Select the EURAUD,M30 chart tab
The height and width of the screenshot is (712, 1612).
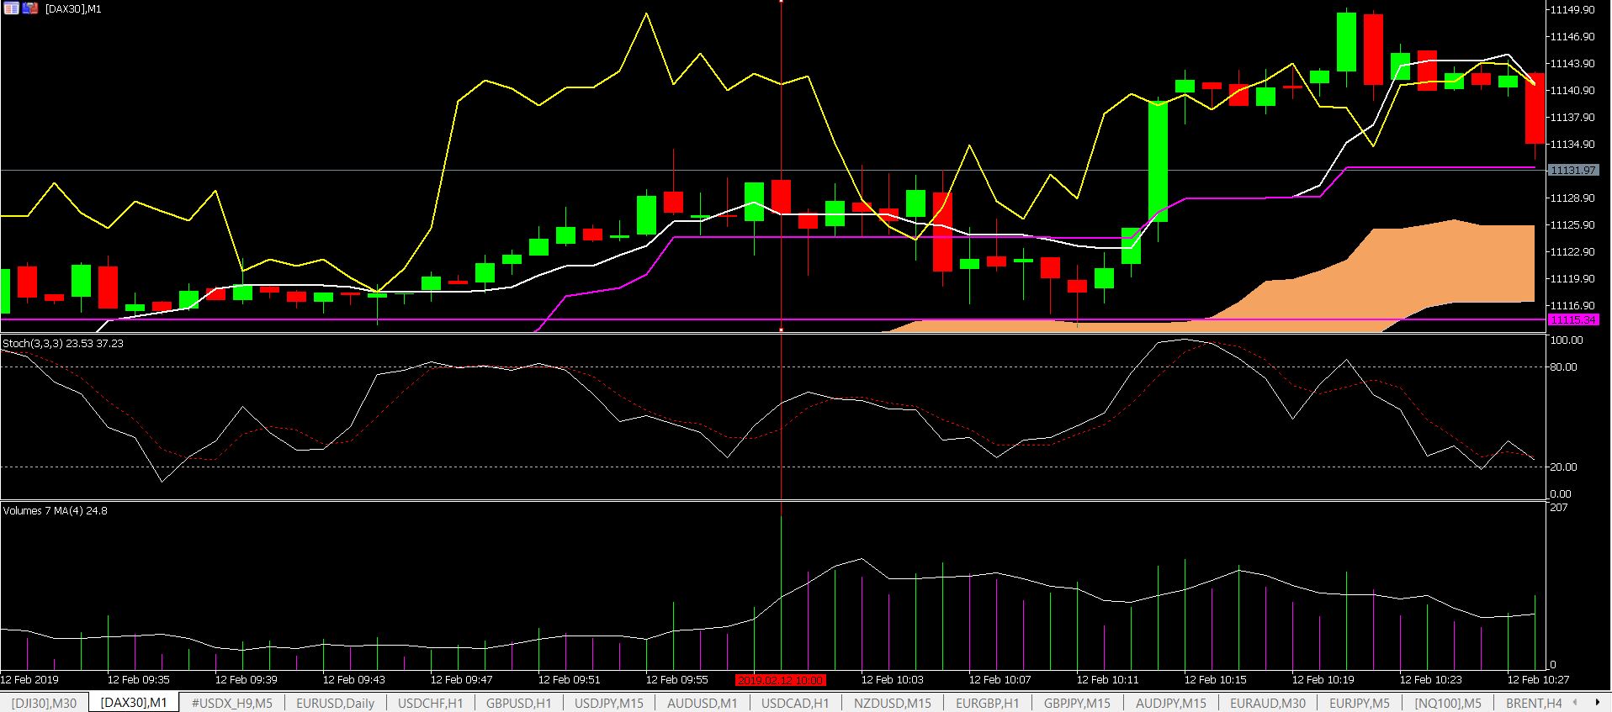pos(1267,703)
